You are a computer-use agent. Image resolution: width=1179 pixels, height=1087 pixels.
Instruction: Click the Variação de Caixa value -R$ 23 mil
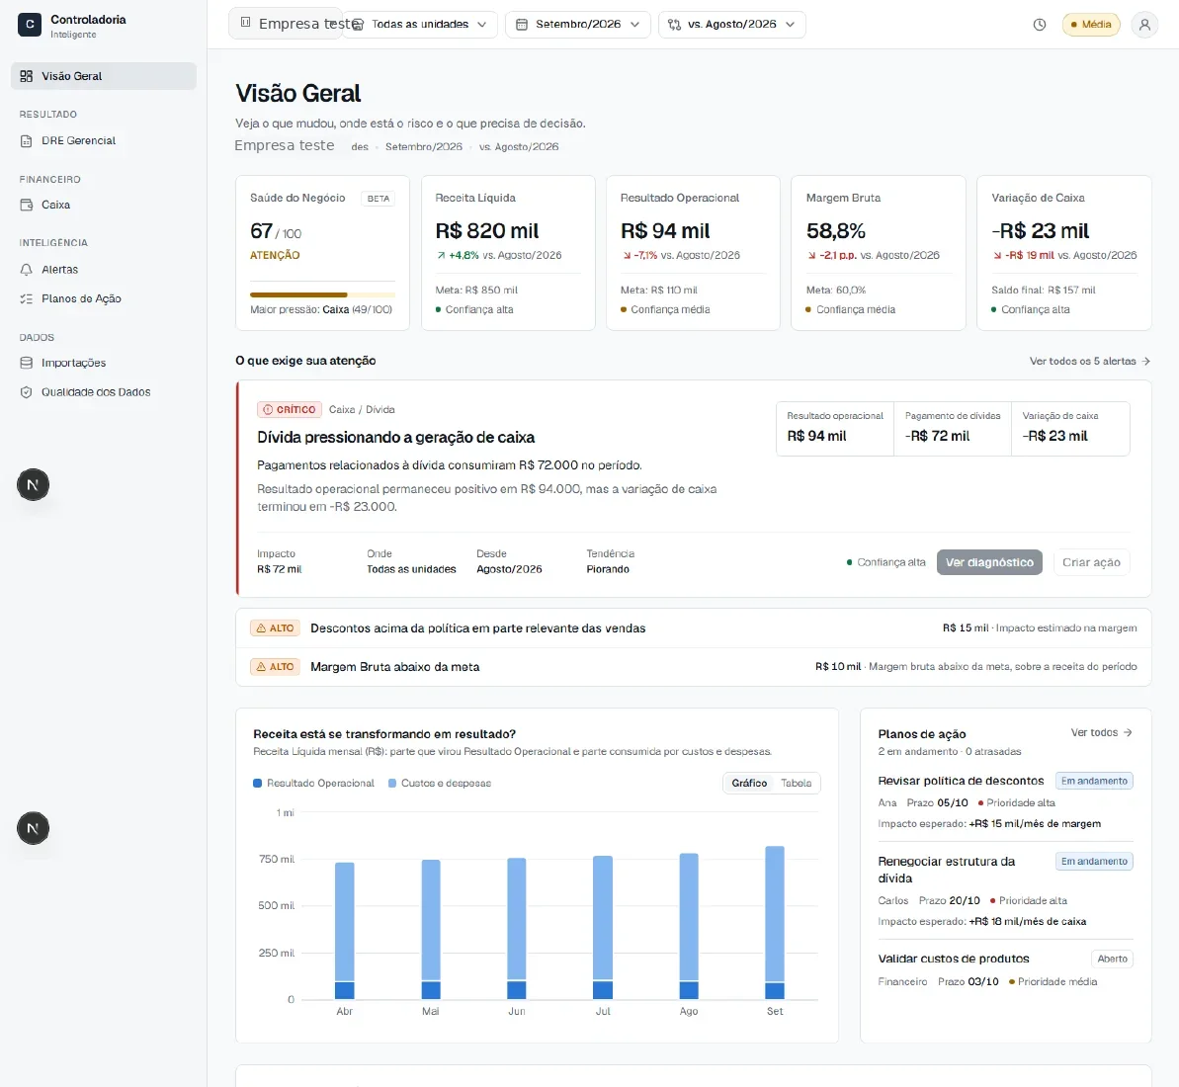coord(1040,231)
